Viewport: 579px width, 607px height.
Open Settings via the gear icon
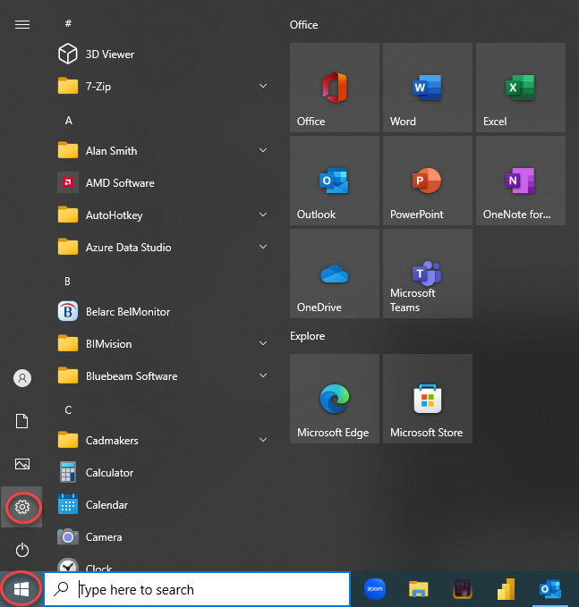(22, 507)
